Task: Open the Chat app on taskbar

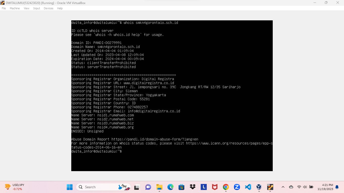Action: tap(148, 187)
